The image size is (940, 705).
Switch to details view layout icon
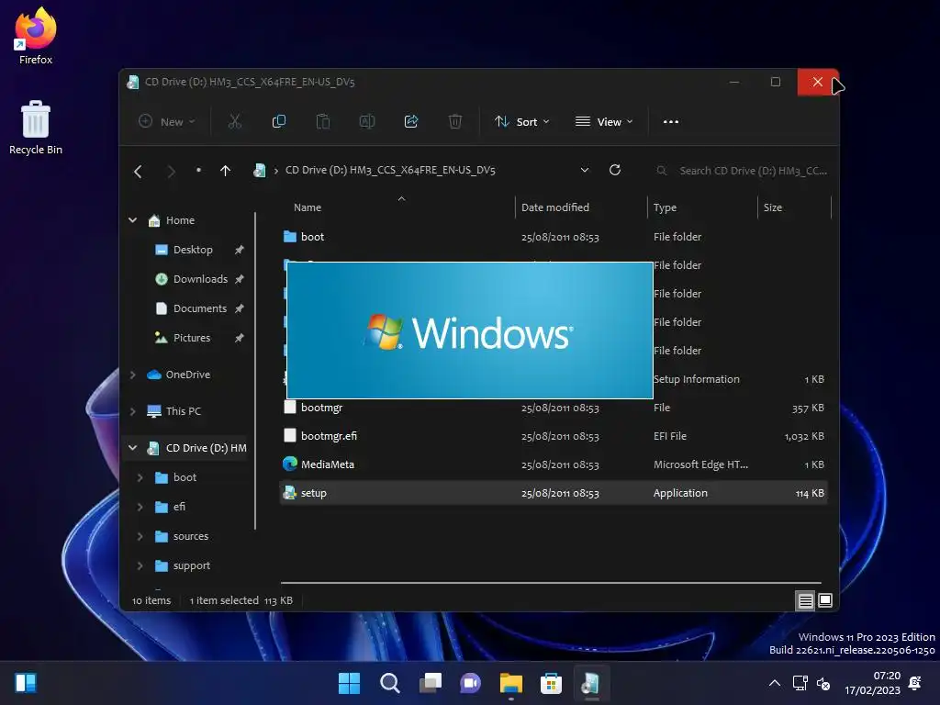click(805, 600)
